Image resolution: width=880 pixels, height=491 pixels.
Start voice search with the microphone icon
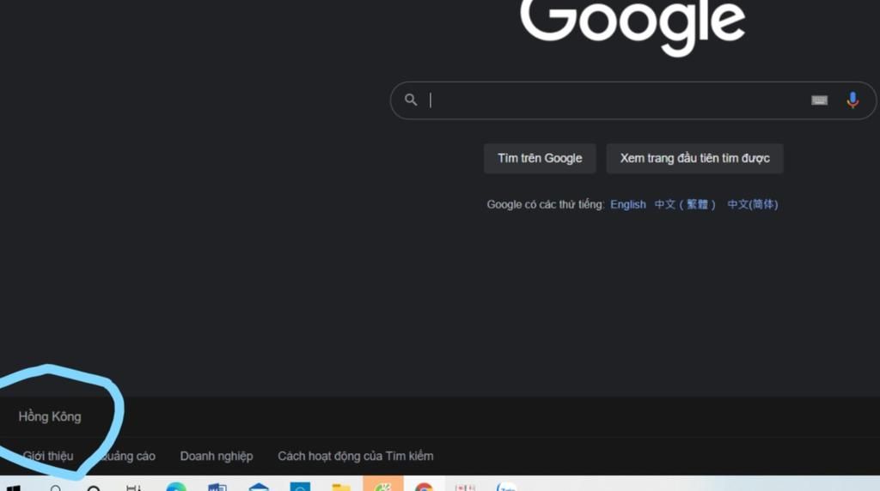tap(852, 100)
